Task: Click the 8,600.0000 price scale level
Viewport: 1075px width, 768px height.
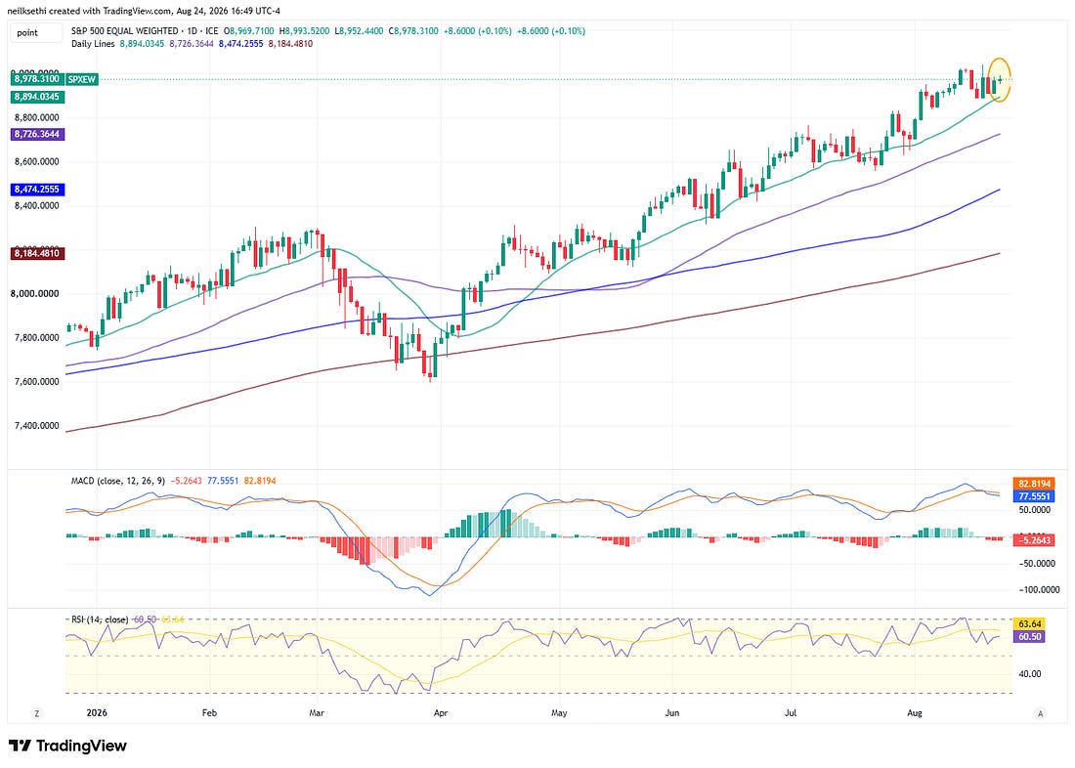Action: [37, 162]
